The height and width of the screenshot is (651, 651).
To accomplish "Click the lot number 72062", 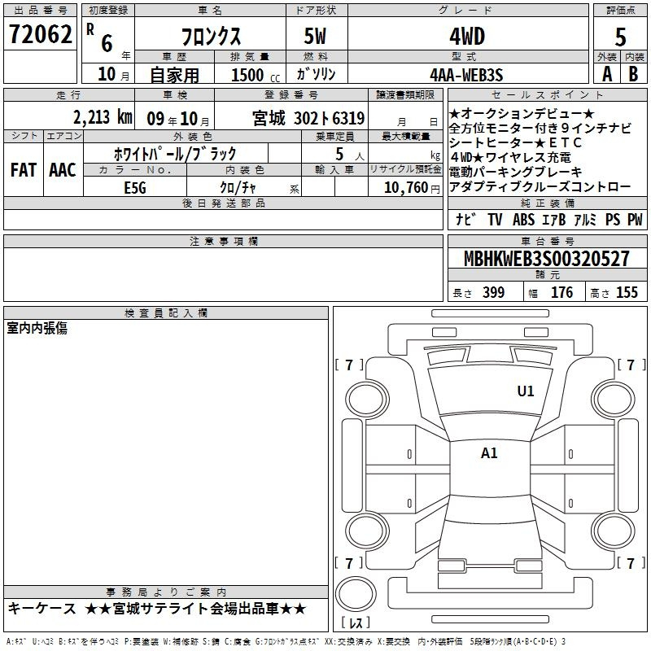I will tap(40, 33).
